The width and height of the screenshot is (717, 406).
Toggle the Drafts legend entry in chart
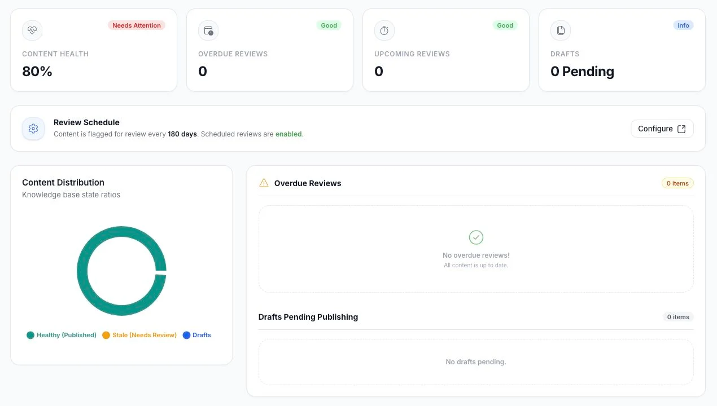click(197, 335)
